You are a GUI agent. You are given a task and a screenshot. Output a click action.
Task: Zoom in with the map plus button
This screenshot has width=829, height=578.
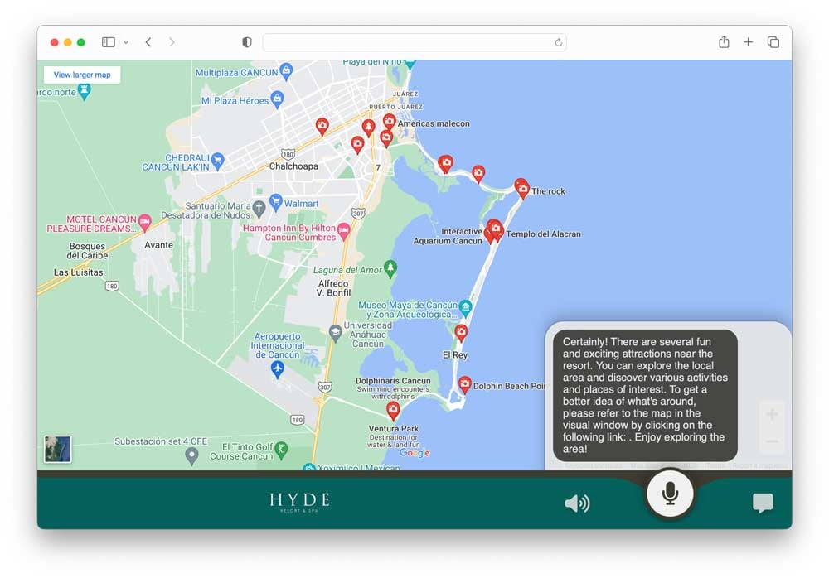point(771,415)
